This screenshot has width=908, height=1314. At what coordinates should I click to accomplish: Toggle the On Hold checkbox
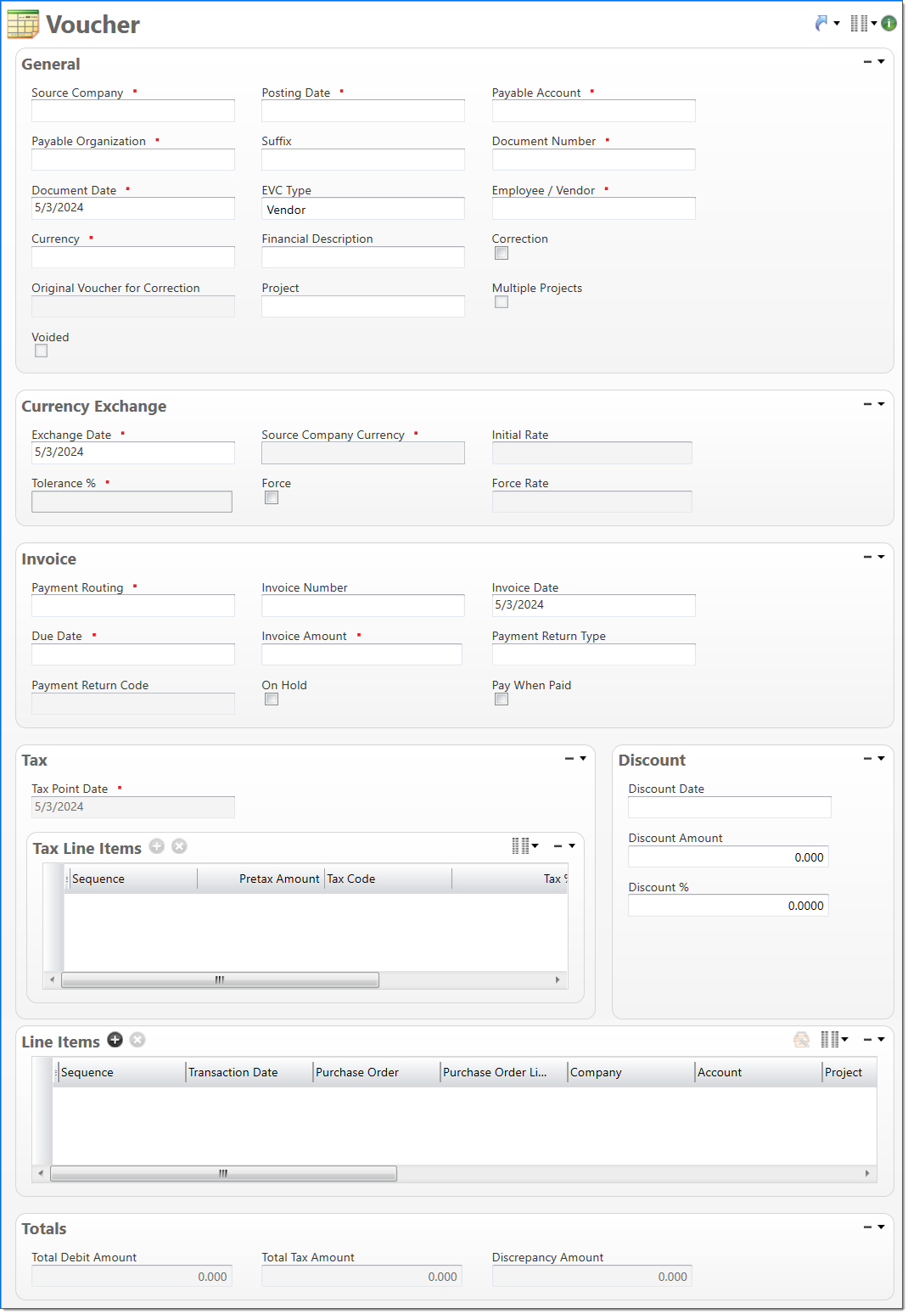(272, 699)
